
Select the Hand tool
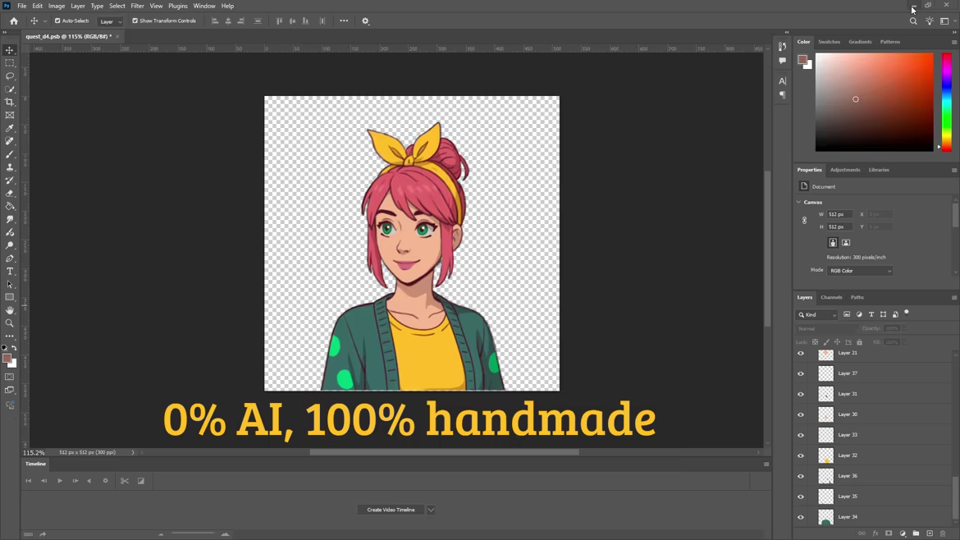click(10, 310)
